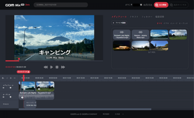Click the red 出力開始 button
Viewport: 194px width, 118px height.
point(161,5)
